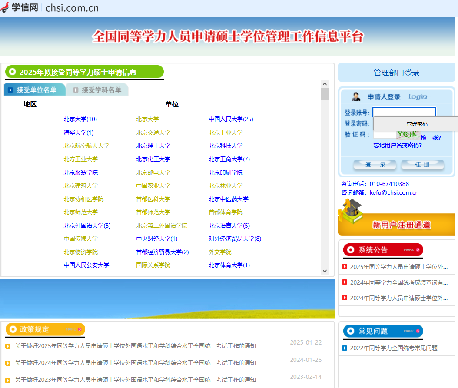This screenshot has height=388, width=458.
Task: Click the scroll up arrow of the list
Action: 325,84
